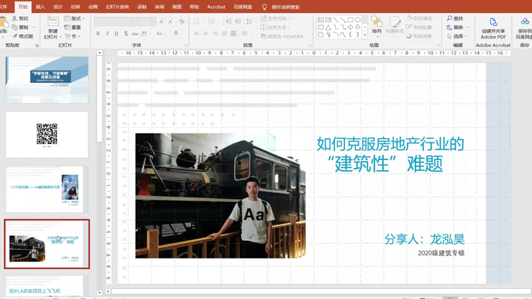Click the 文字方向 text direction button
This screenshot has width=532, height=299.
[275, 19]
